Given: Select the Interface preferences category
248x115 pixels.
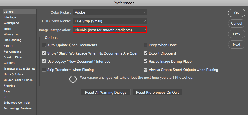Looking at the screenshot, I should [x=10, y=17].
